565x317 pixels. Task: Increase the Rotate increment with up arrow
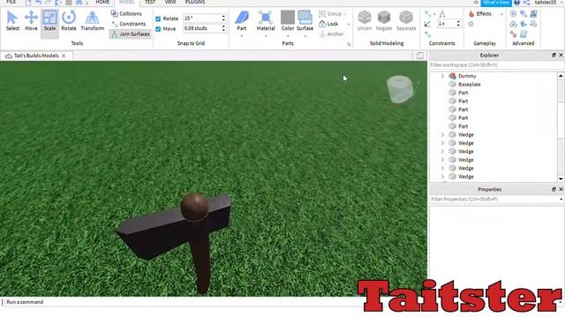[223, 16]
